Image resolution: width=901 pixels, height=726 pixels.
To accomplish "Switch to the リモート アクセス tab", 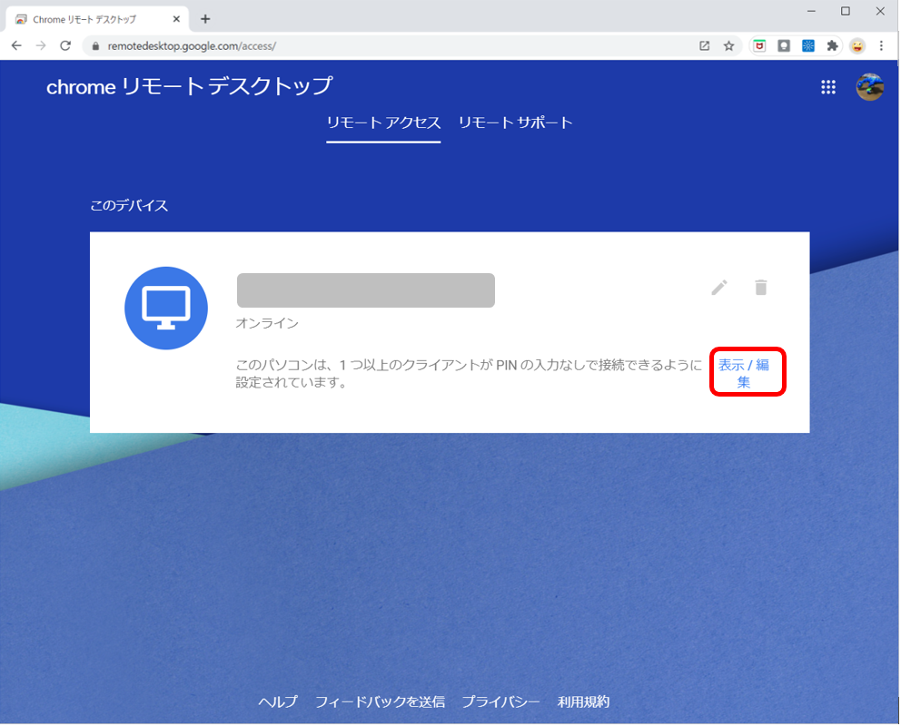I will click(384, 123).
